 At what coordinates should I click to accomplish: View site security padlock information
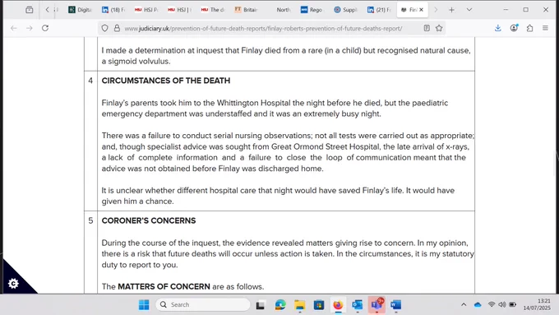(x=117, y=28)
